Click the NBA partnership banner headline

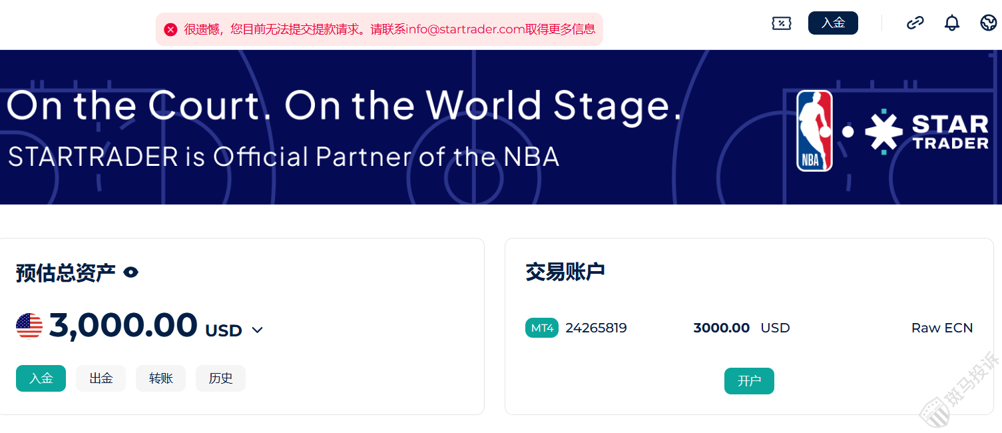344,106
